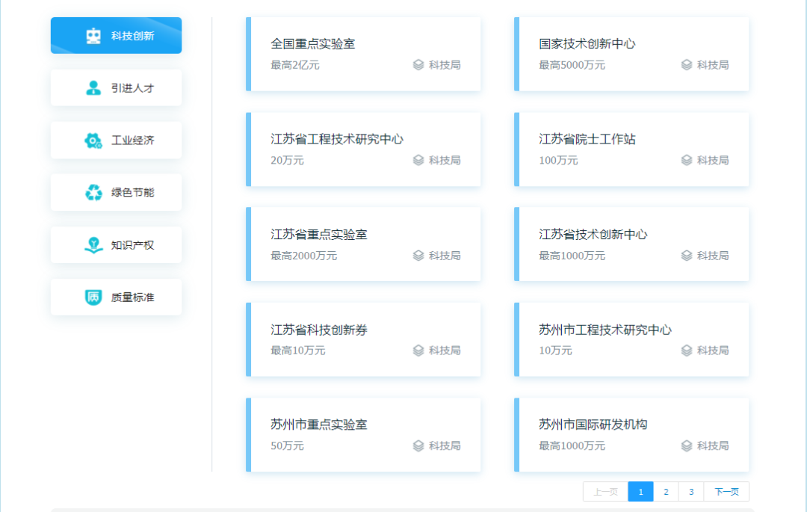Click the layers icon in 江苏省院士工作站 card
The image size is (807, 512).
687,160
